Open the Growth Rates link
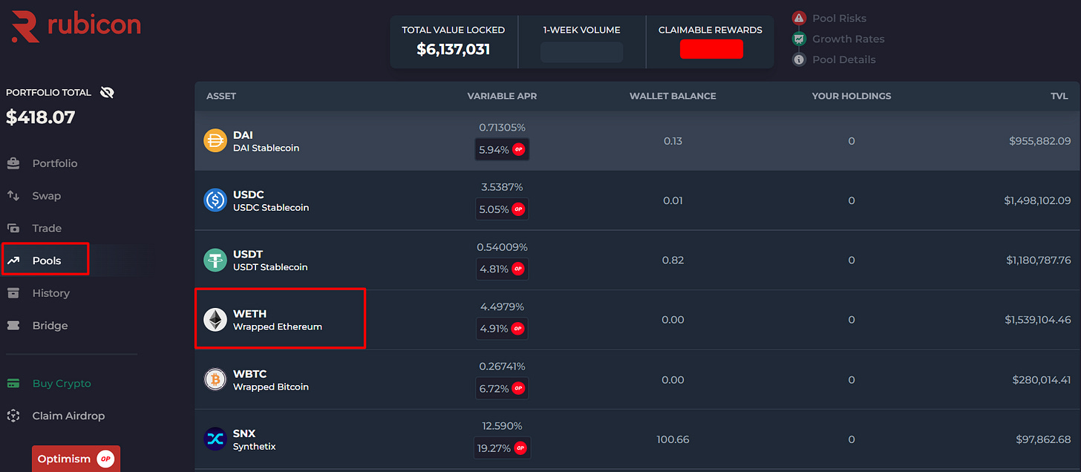Viewport: 1081px width, 472px height. click(849, 39)
